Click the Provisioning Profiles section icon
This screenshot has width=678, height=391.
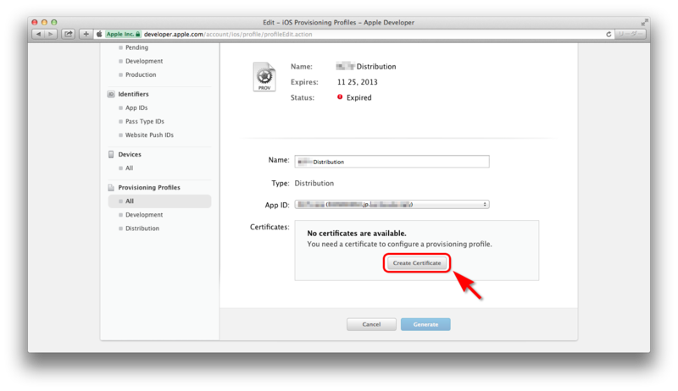pyautogui.click(x=111, y=188)
